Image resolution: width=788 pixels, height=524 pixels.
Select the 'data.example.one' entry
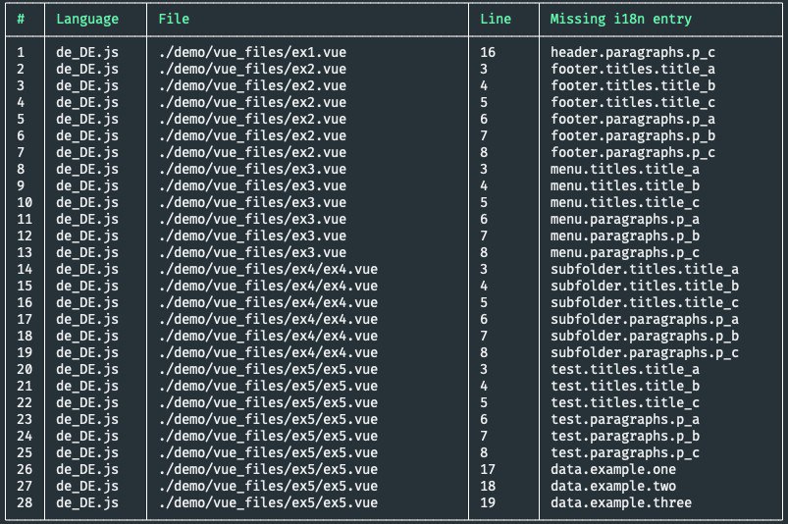613,469
